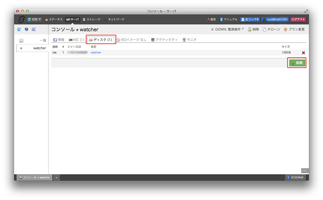Open the モニタ tab
This screenshot has height=200, width=323.
tap(189, 40)
